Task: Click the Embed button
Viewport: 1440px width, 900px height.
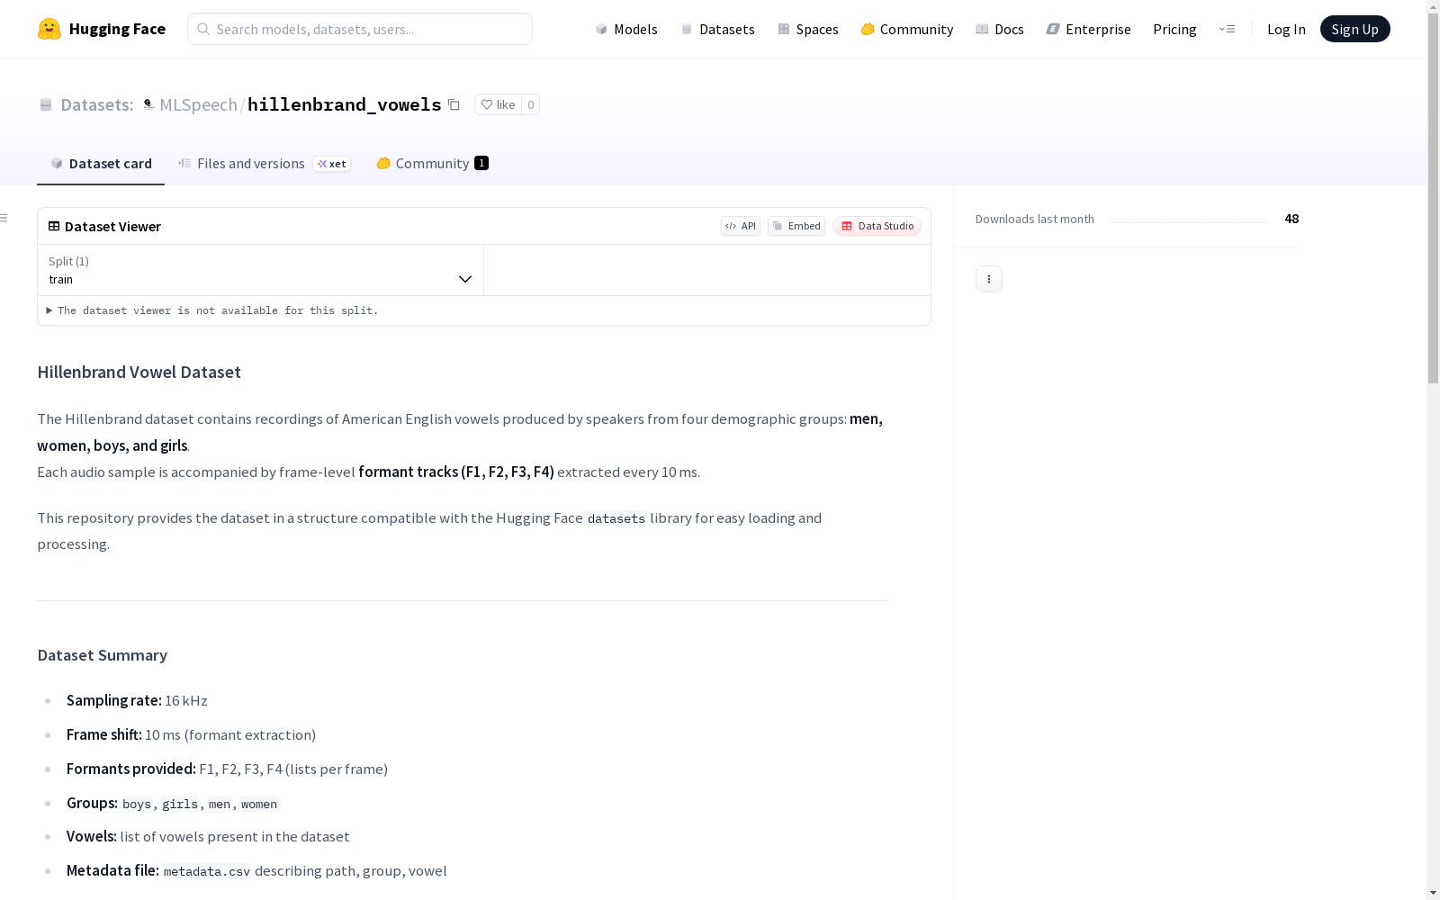Action: 796,226
